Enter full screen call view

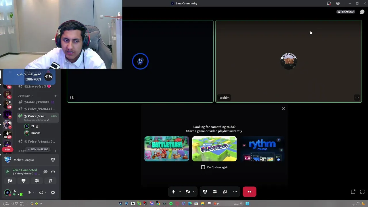[x=362, y=192]
